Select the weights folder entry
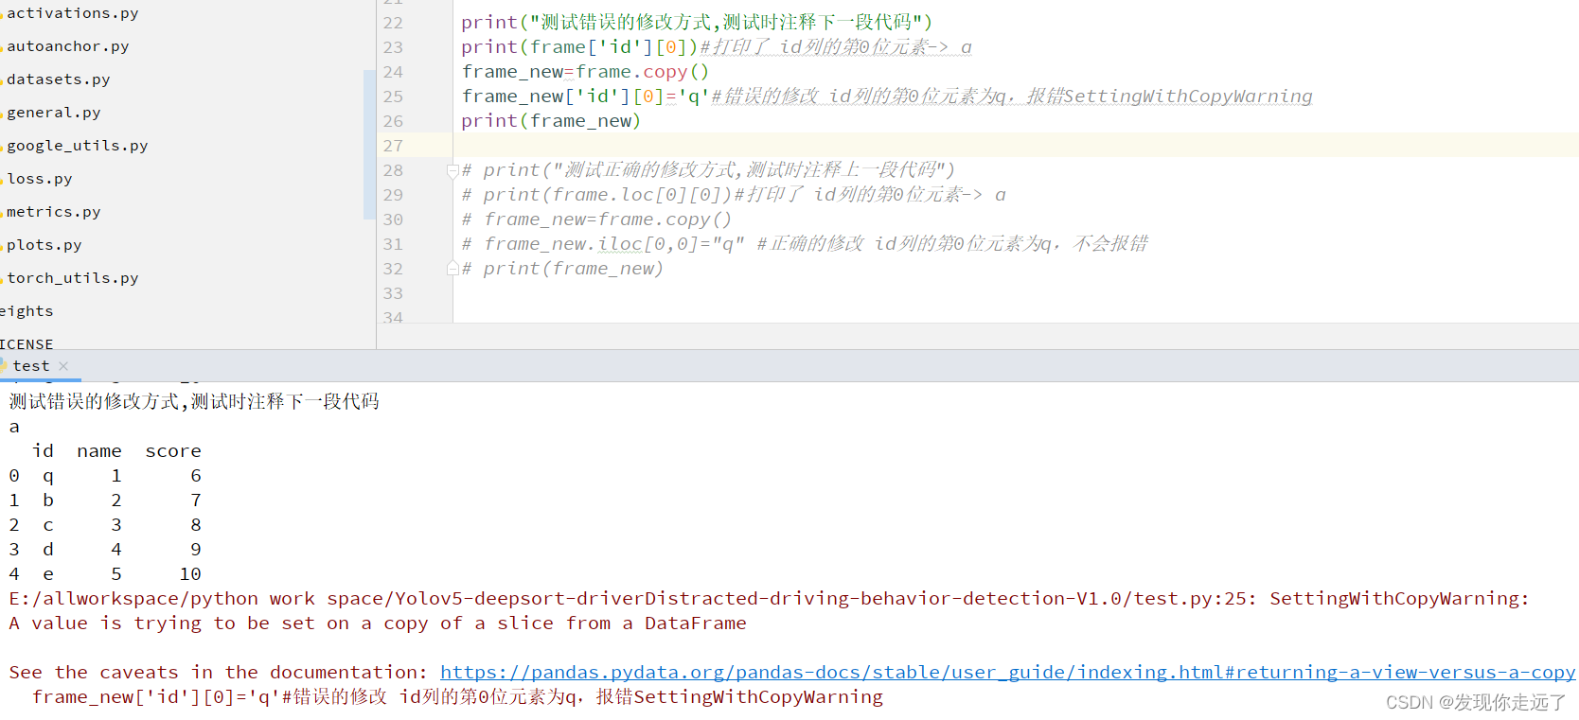The height and width of the screenshot is (720, 1579). (27, 311)
